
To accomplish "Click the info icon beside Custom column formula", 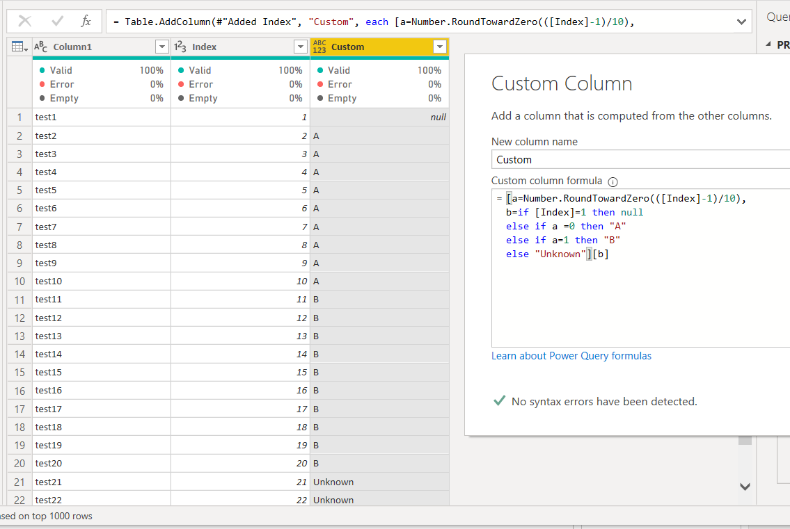I will coord(613,181).
